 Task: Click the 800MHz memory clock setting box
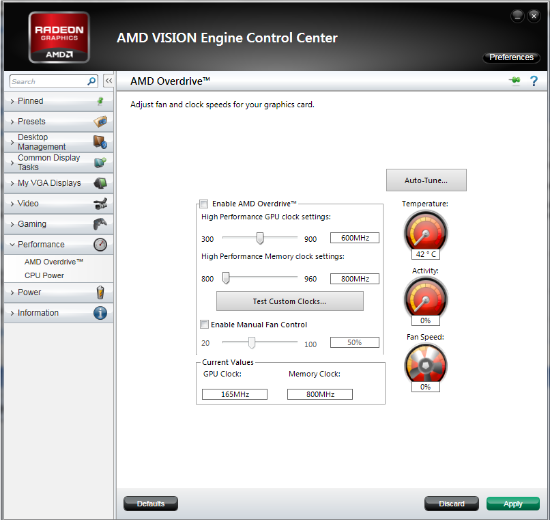coord(355,279)
